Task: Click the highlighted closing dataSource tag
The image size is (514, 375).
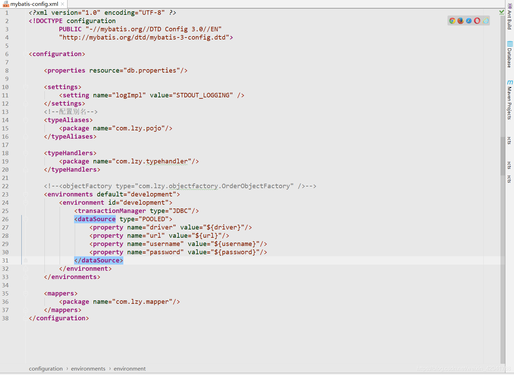Action: click(99, 260)
